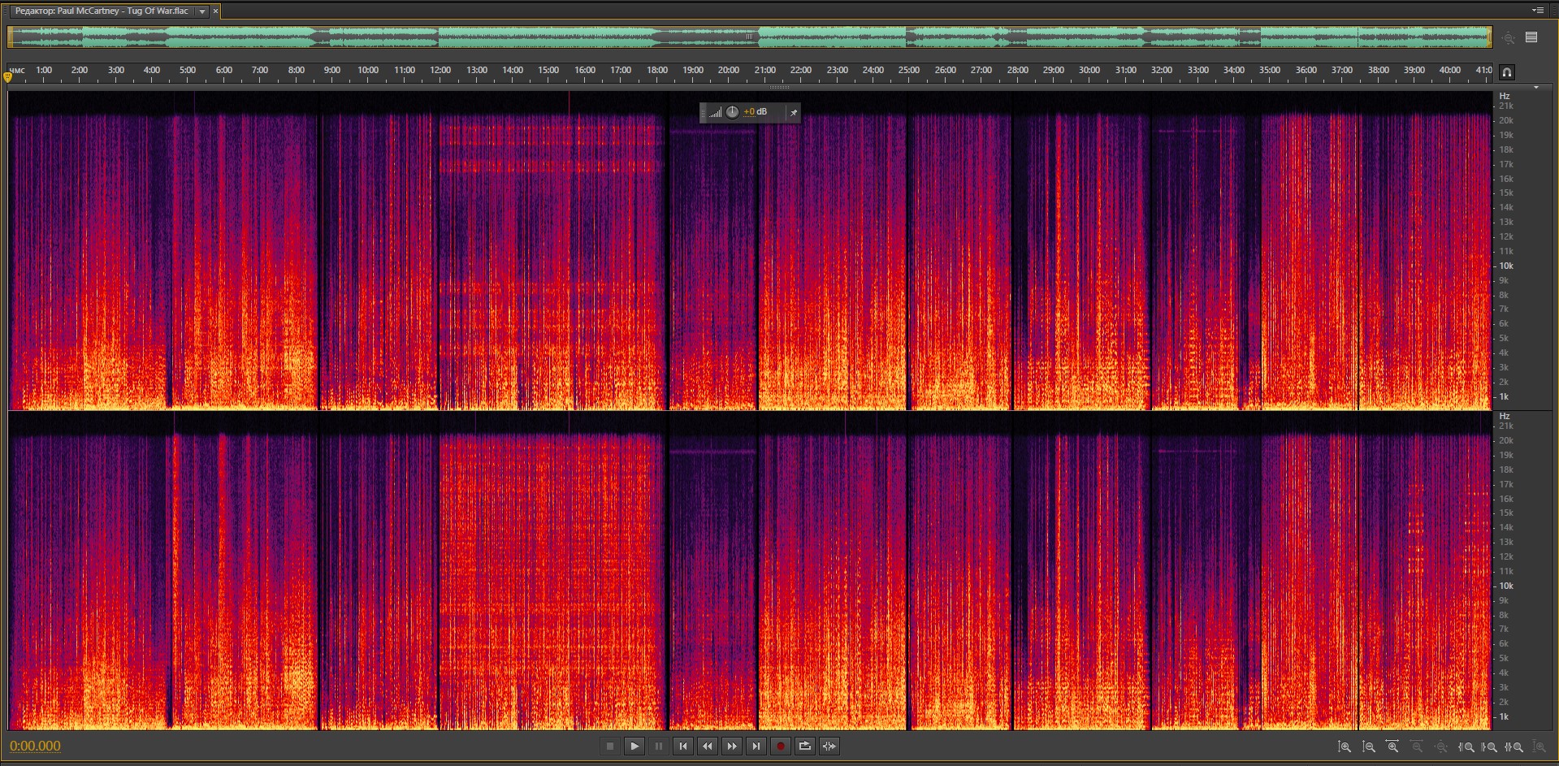Open the editor file dropdown arrow
The image size is (1559, 766).
(202, 11)
